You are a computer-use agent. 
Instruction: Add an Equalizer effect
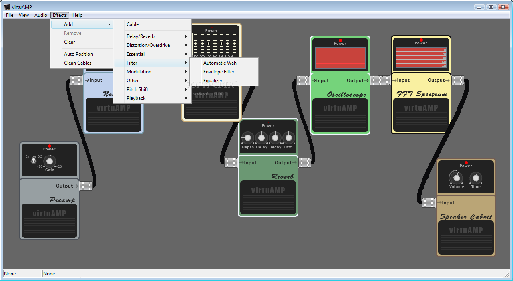click(224, 81)
